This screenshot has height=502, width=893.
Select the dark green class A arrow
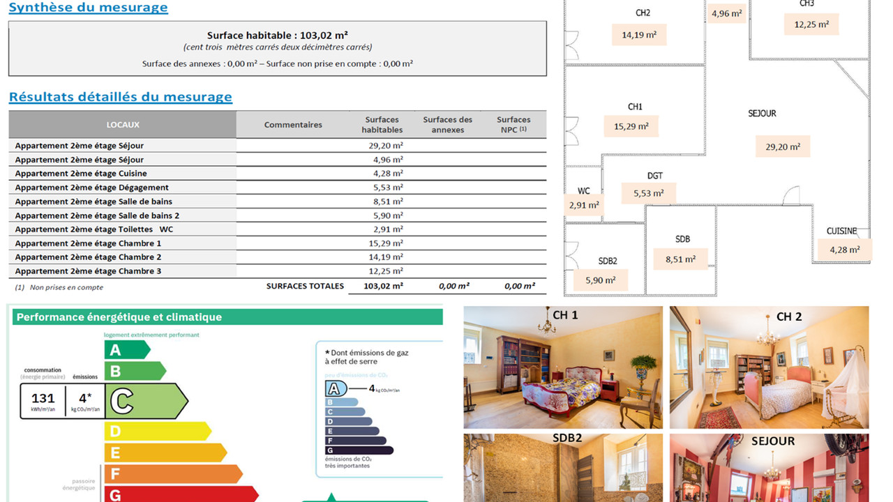tap(126, 350)
